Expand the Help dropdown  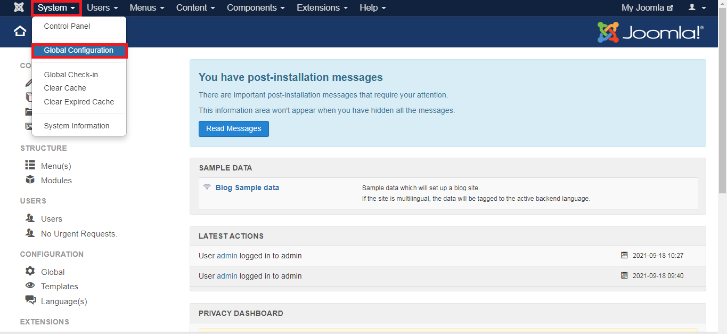coord(373,8)
